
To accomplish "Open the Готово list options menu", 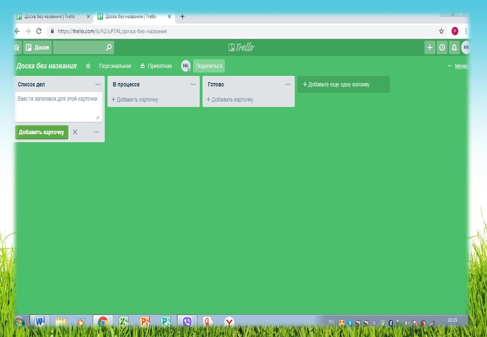I will [x=287, y=85].
